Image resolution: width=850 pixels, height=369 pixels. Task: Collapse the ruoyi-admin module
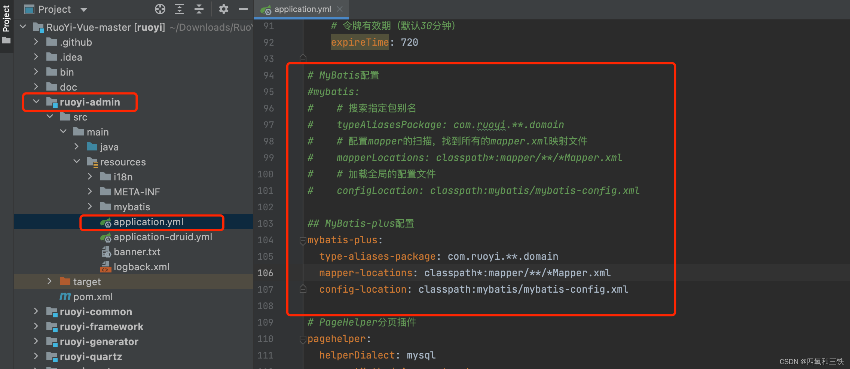coord(36,102)
